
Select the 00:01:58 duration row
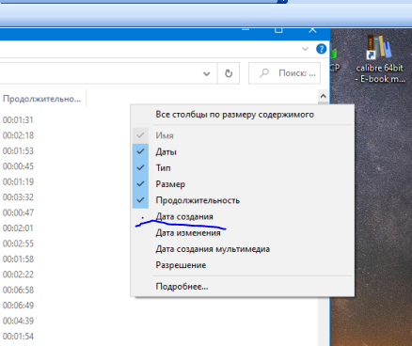pos(18,259)
